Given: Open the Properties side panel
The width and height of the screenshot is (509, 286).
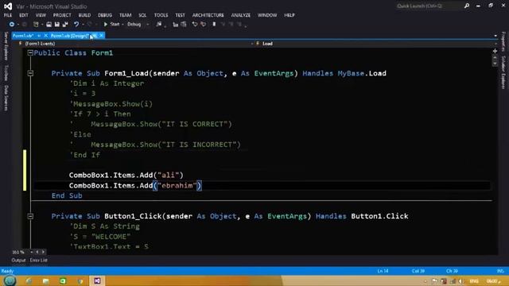Looking at the screenshot, I should [503, 41].
